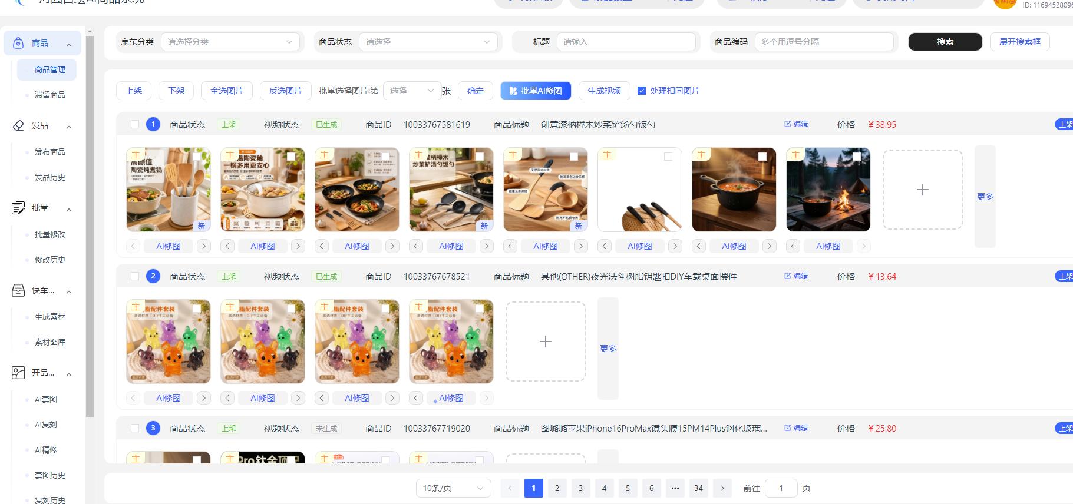Click next arrow under wooden spatulas image
The image size is (1073, 504).
(x=581, y=246)
